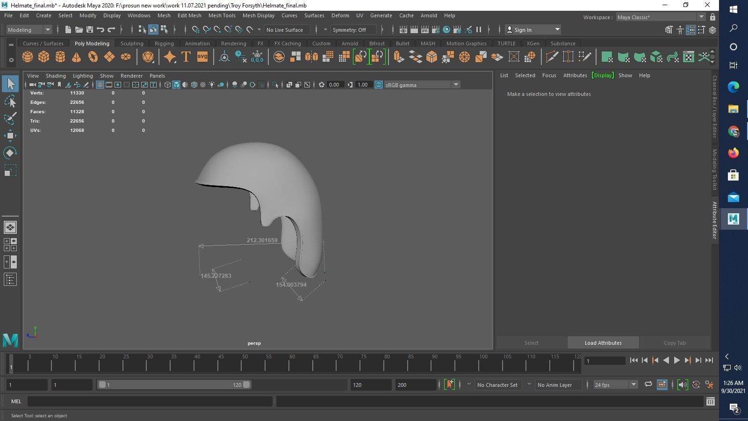Click the Redo arrow icon

point(111,29)
